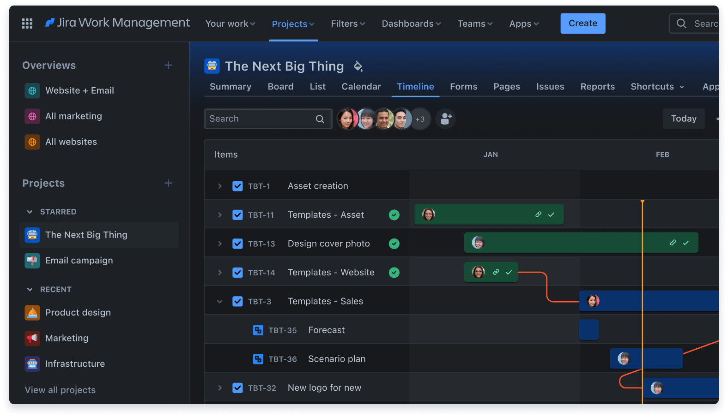Click the blue TBT-35 Forecast timeline bar
728x417 pixels.
click(589, 330)
